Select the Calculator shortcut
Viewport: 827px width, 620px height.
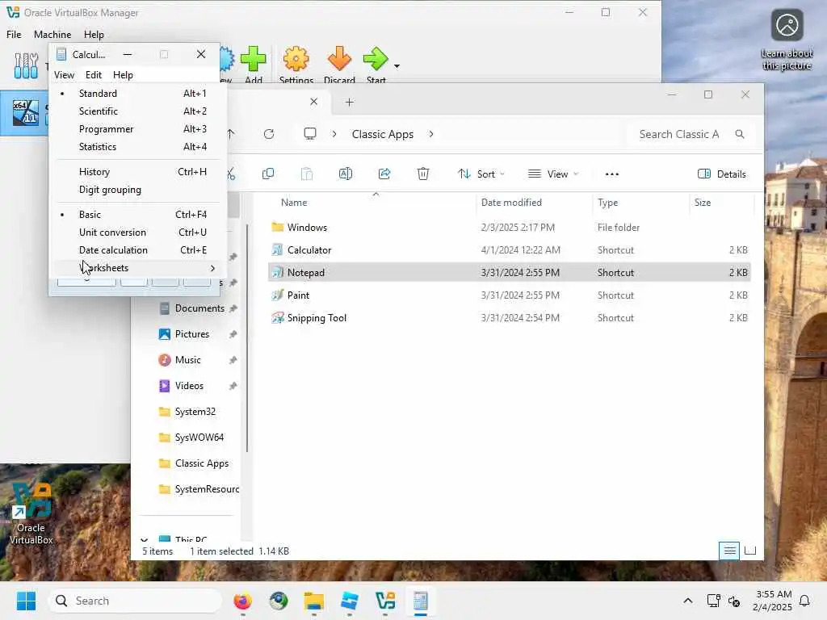tap(509, 250)
